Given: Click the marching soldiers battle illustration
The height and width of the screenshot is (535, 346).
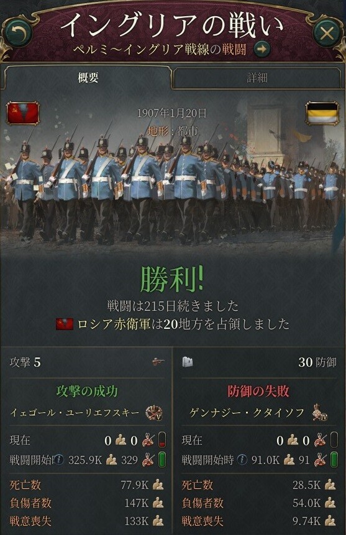Looking at the screenshot, I should 173,181.
